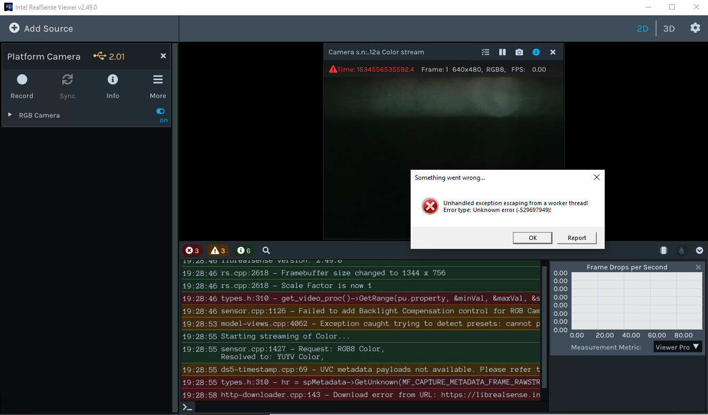Open the Measurement Metric dropdown
The image size is (708, 415).
point(677,346)
